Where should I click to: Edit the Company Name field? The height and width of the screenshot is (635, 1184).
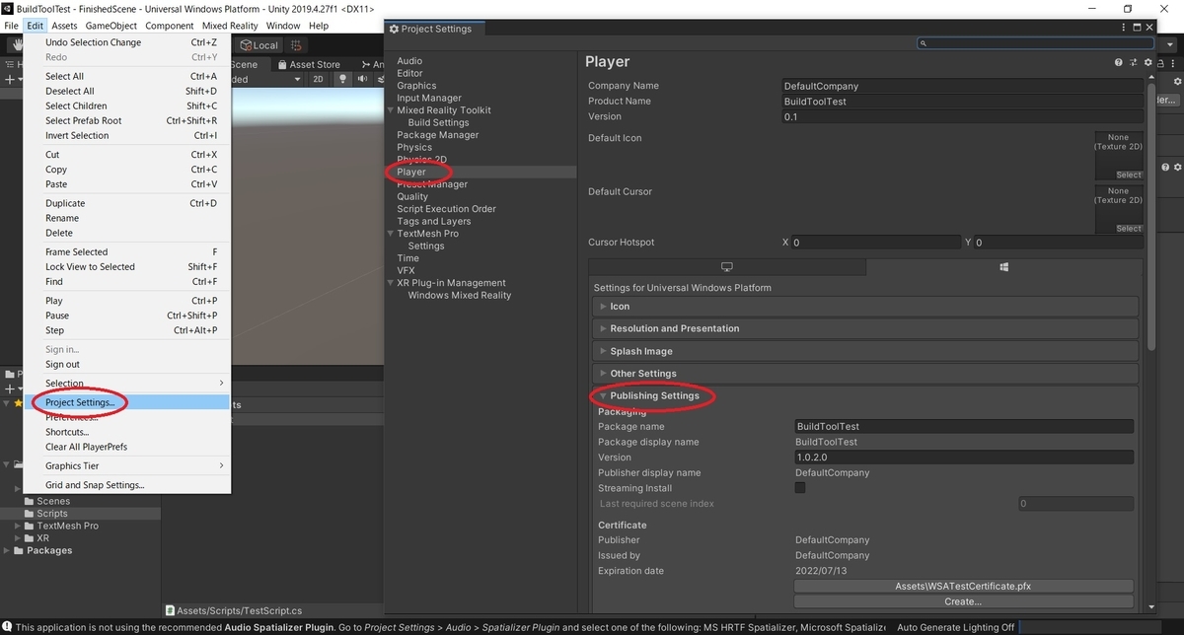962,86
